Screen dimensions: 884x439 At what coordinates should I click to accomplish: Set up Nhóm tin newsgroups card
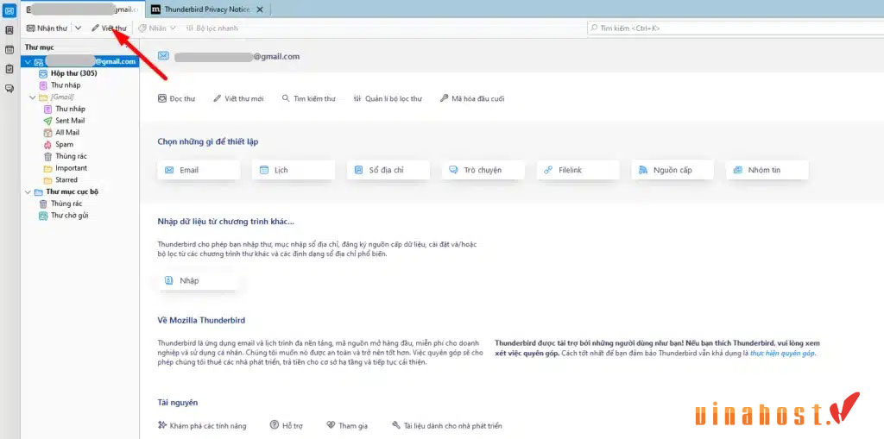[767, 170]
